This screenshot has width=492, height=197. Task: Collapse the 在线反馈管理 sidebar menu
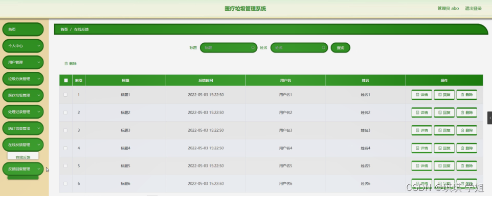(23, 145)
